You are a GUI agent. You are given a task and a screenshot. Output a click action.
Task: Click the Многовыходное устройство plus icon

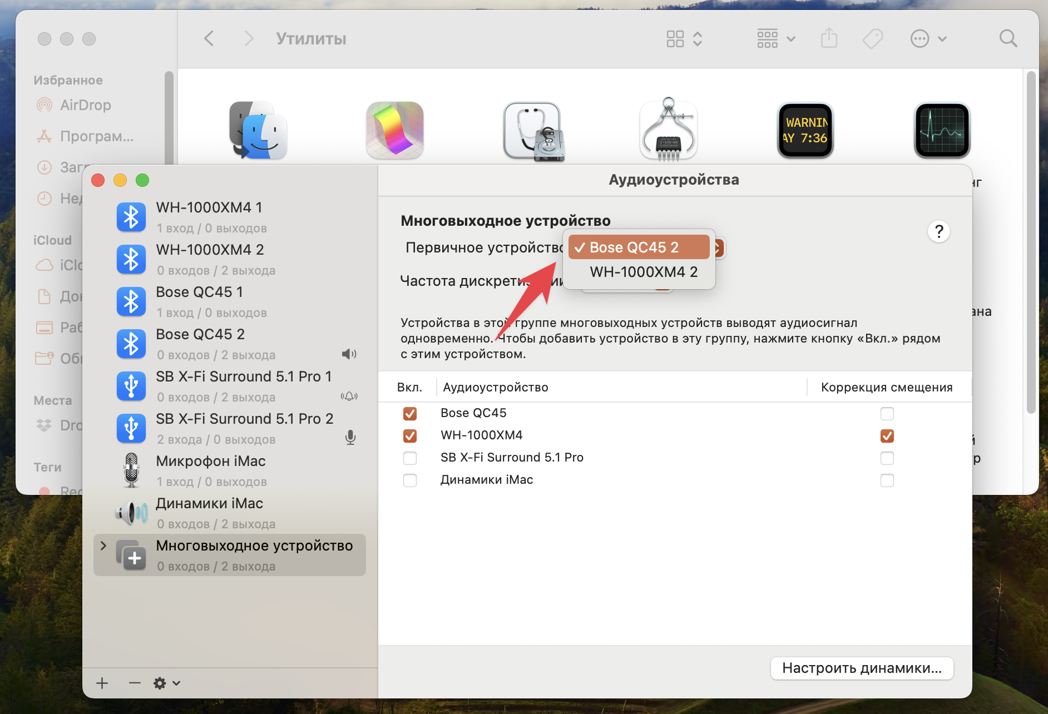pyautogui.click(x=131, y=555)
